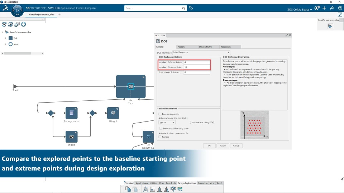
Task: Open the Touch toolbar tab
Action: [219, 183]
